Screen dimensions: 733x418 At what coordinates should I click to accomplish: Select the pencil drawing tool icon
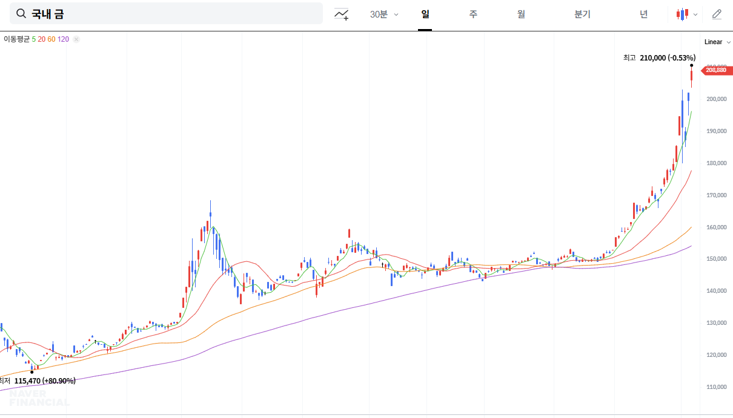[717, 15]
